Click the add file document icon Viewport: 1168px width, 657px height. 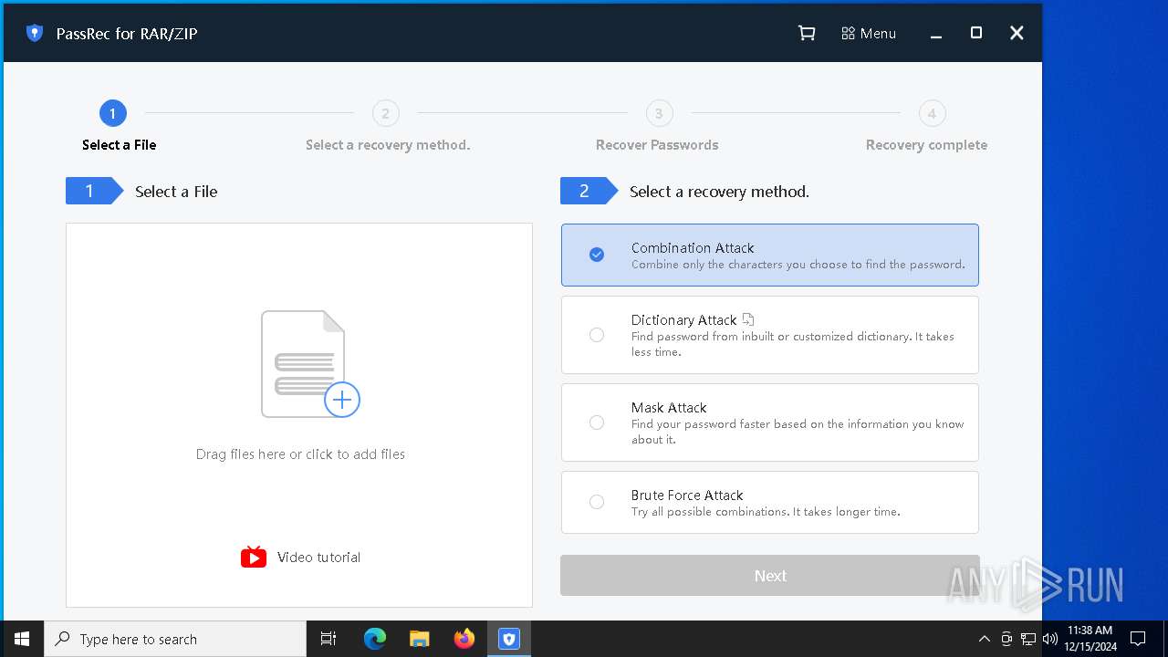click(x=310, y=364)
